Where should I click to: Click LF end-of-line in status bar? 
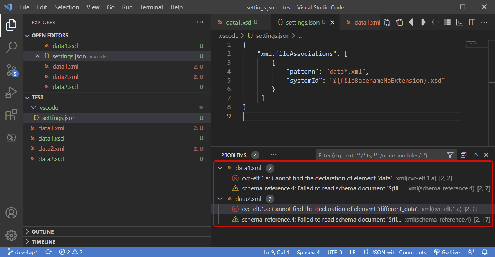tap(352, 252)
